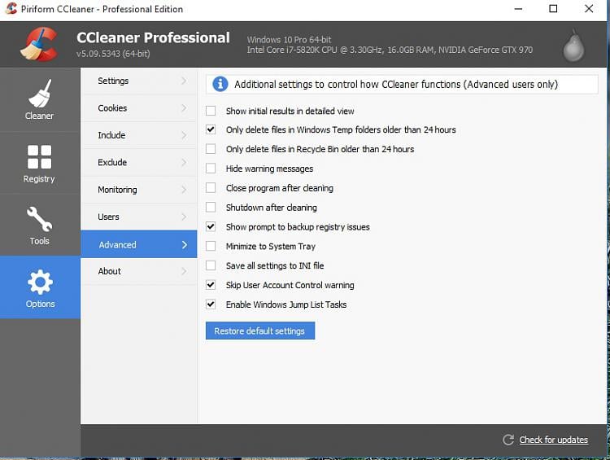610x460 pixels.
Task: Check Save all settings to INI file
Action: [x=211, y=265]
